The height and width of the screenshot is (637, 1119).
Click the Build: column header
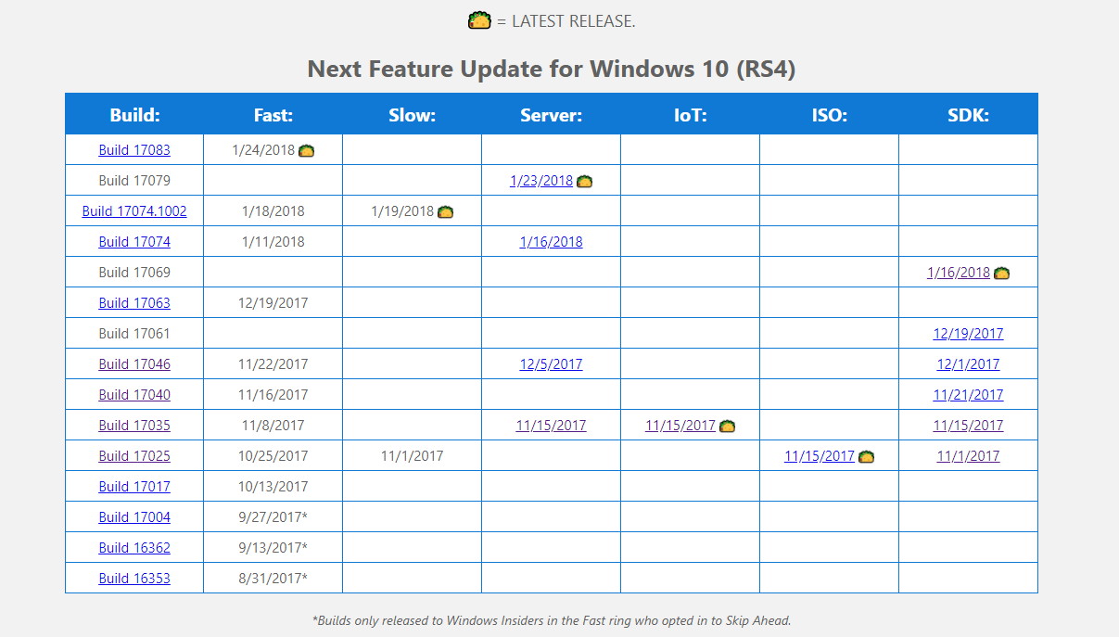pyautogui.click(x=134, y=115)
